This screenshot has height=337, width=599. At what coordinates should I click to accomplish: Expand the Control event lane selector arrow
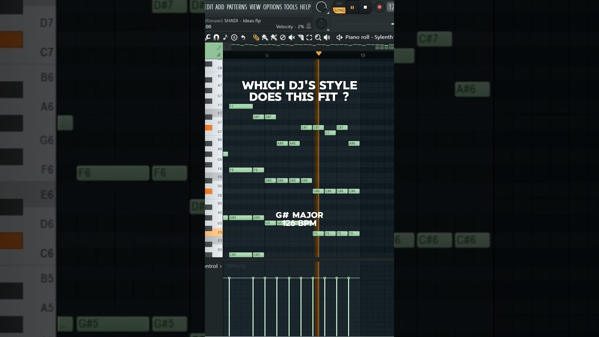coord(221,266)
